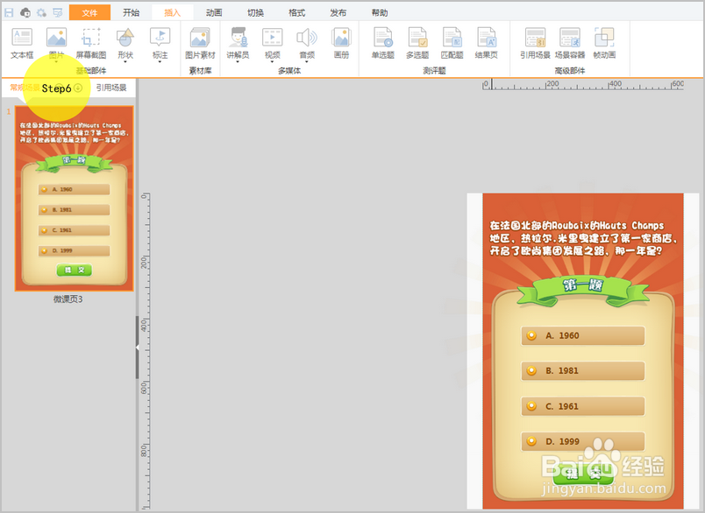Insert a picture (图片) from the ribbon

tap(56, 43)
